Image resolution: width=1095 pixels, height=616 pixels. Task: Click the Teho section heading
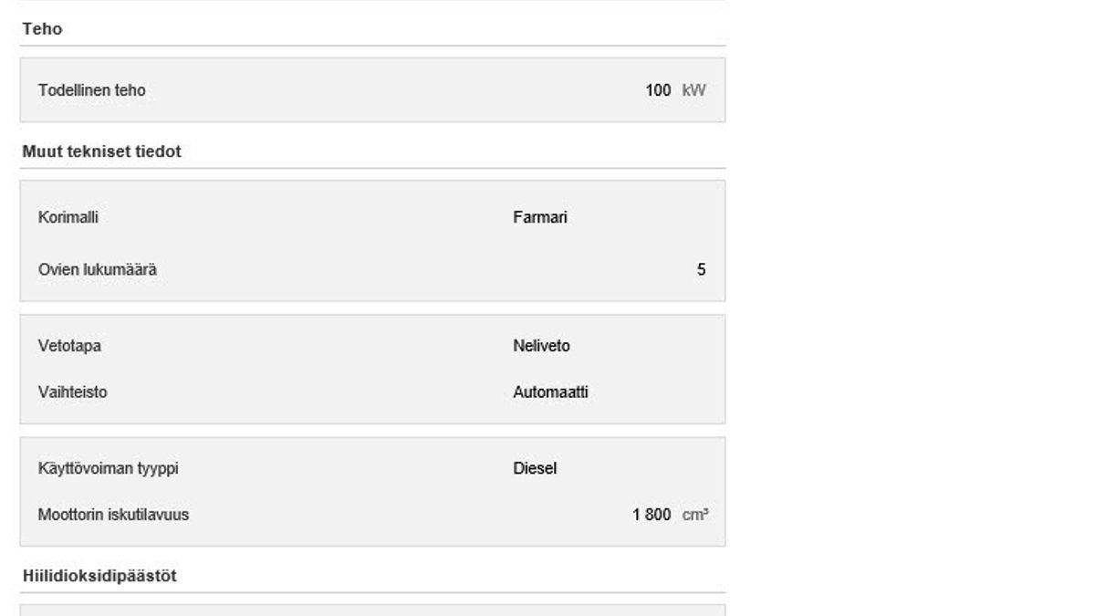click(42, 29)
